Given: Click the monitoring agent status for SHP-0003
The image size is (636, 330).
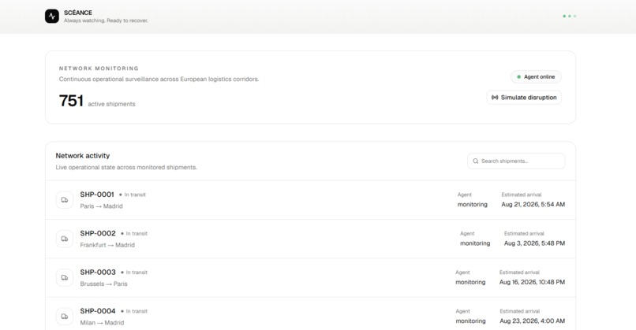Looking at the screenshot, I should (470, 282).
